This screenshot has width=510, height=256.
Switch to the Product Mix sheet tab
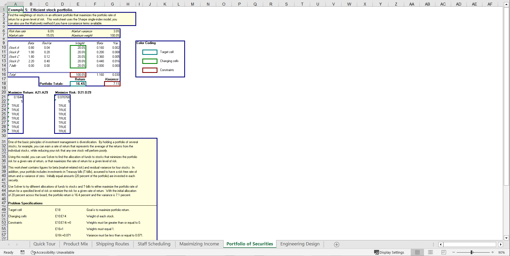coord(75,244)
